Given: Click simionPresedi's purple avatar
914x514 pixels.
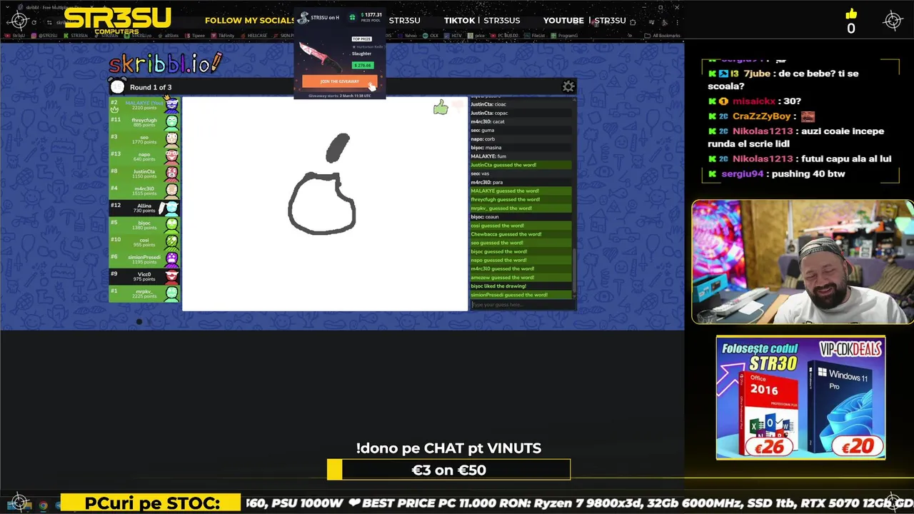Looking at the screenshot, I should point(171,259).
